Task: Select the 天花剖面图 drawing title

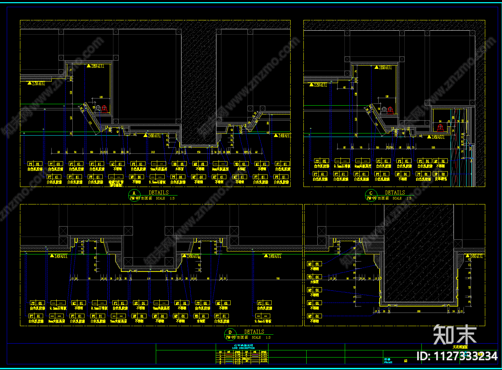Action: 460,347
